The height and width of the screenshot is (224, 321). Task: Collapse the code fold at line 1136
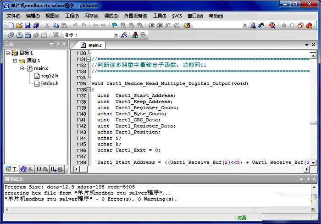tap(89, 90)
